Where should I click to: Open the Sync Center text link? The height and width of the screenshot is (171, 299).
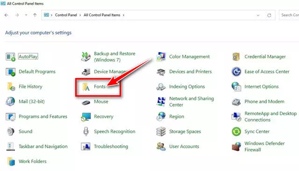click(x=257, y=132)
